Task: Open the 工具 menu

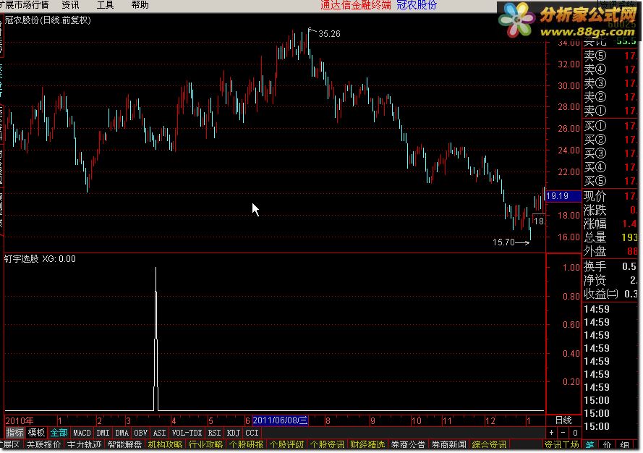Action: point(105,5)
